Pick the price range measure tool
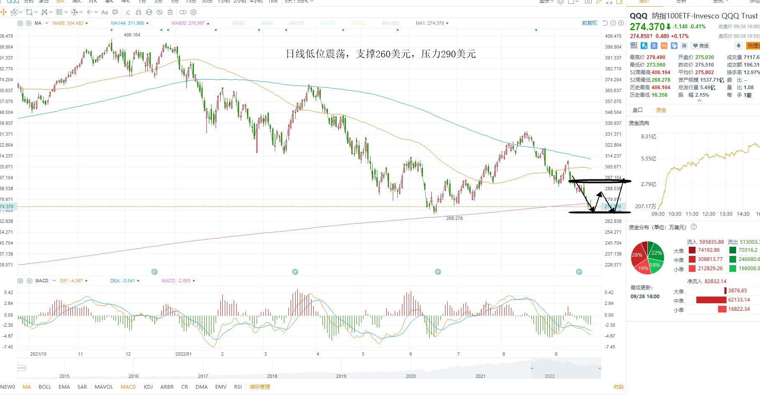The height and width of the screenshot is (395, 760). [74, 12]
